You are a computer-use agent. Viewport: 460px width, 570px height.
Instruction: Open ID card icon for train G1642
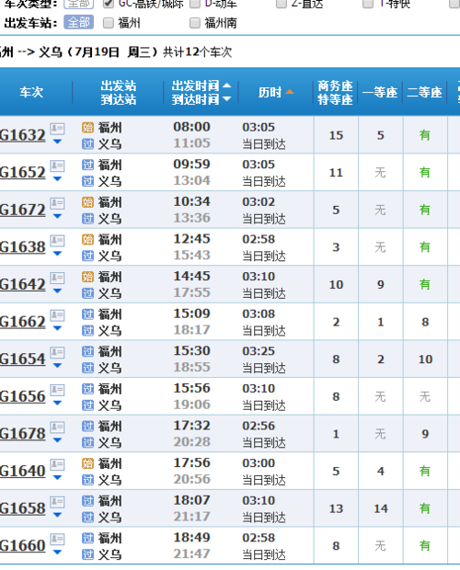click(x=57, y=278)
